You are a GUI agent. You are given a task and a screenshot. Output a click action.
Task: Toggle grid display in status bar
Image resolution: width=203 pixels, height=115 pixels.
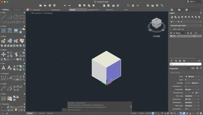(x=153, y=113)
